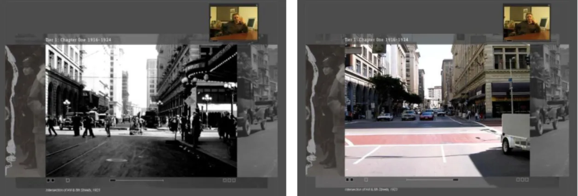Click first filled square icon in left panel
This screenshot has height=196, width=578.
48,180
